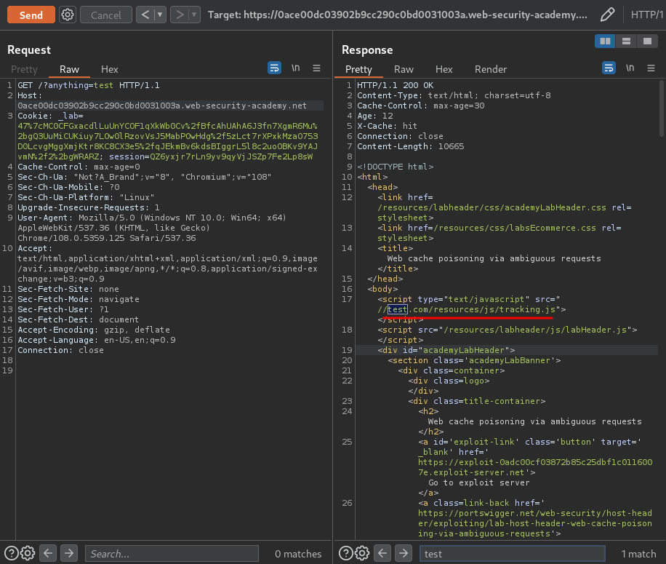Image resolution: width=666 pixels, height=564 pixels.
Task: Switch Response view to Raw tab
Action: [404, 69]
